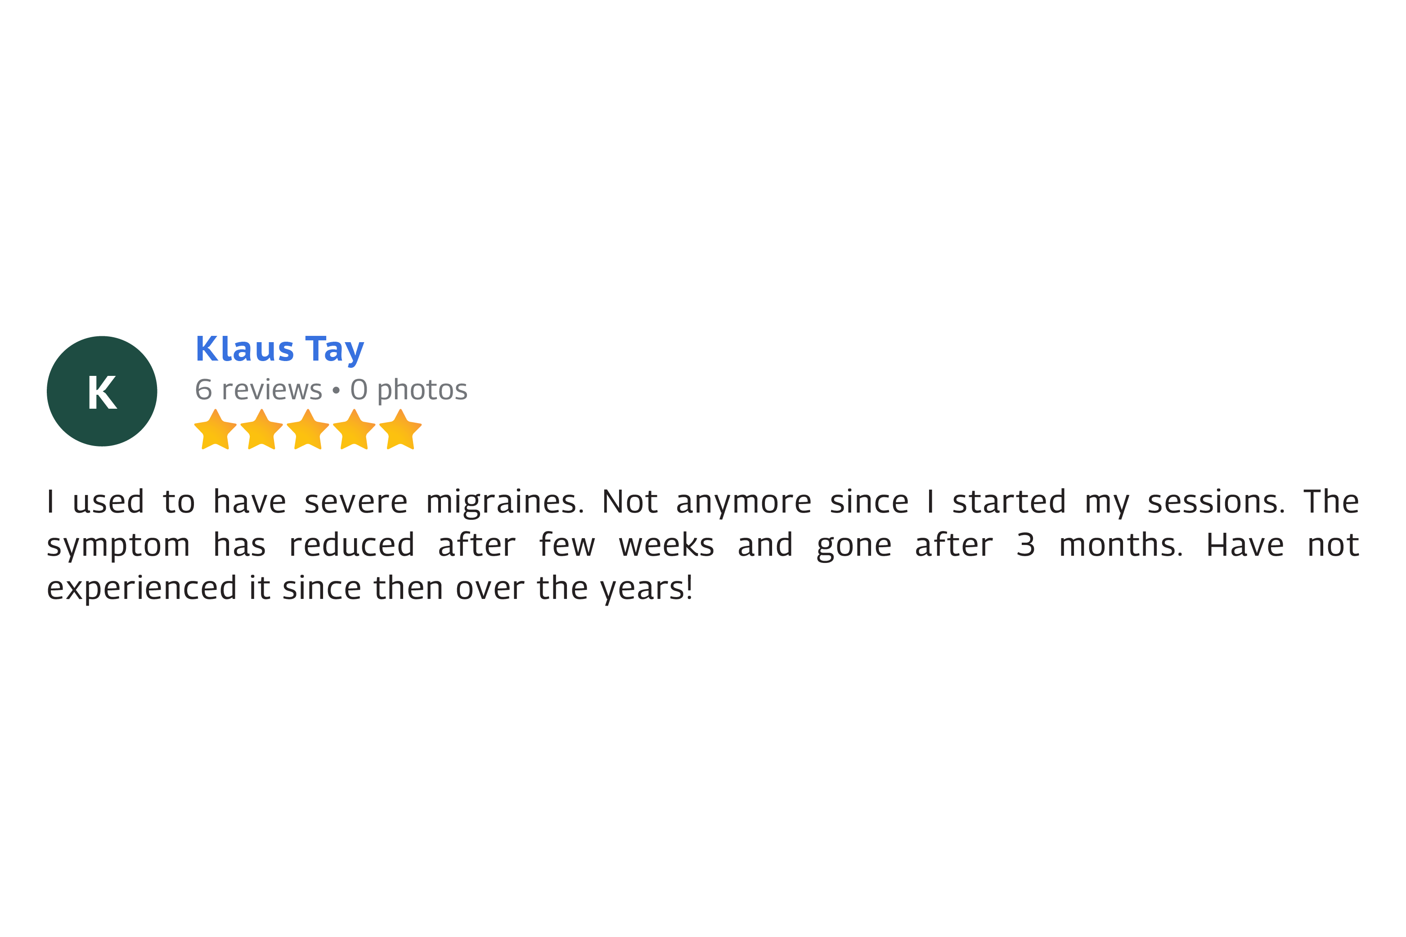Click the word "anymore" in the review

[x=743, y=502]
